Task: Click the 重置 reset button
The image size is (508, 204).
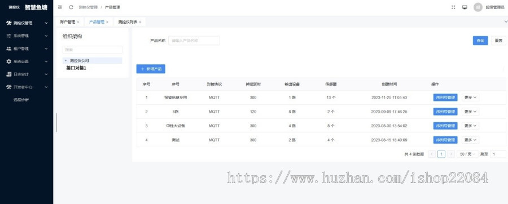Action: [x=498, y=41]
